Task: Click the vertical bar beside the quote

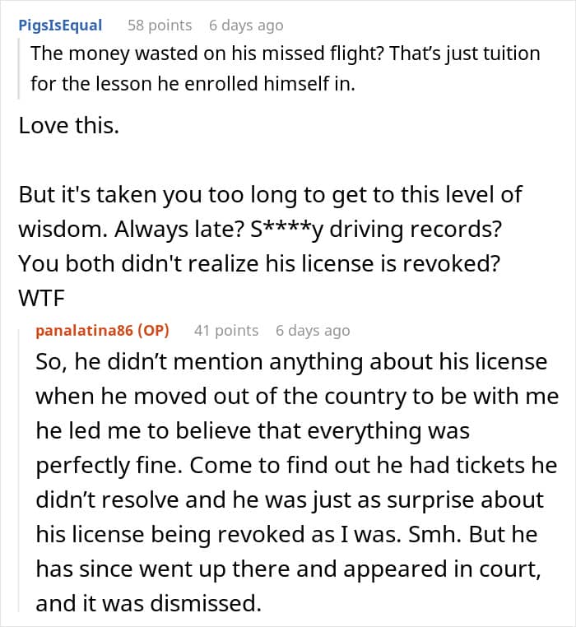Action: [21, 68]
